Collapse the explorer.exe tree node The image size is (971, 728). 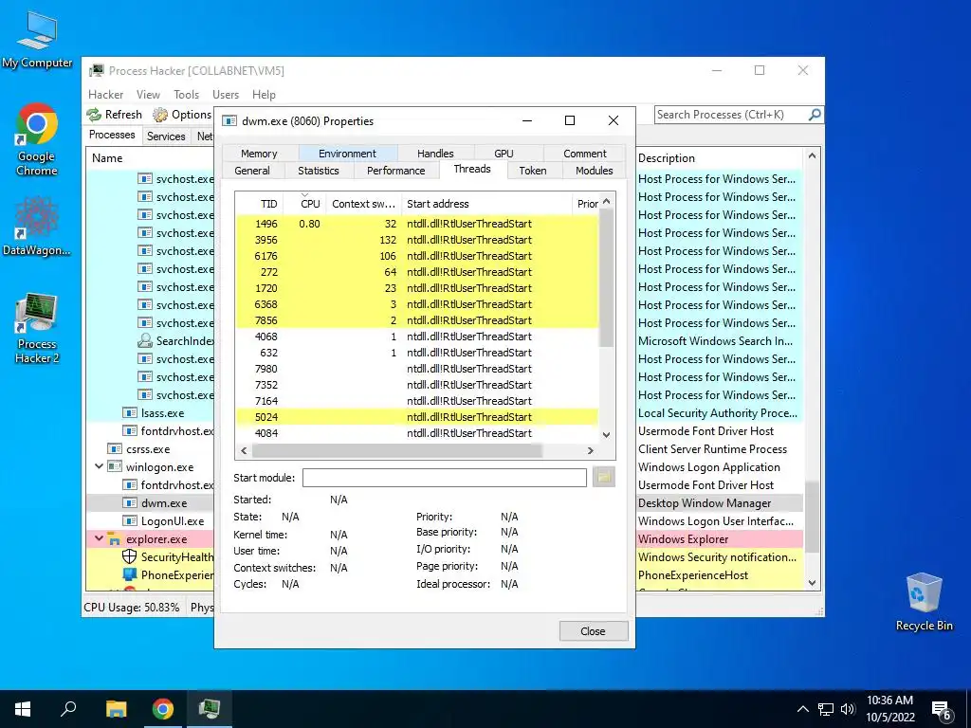[x=99, y=538]
